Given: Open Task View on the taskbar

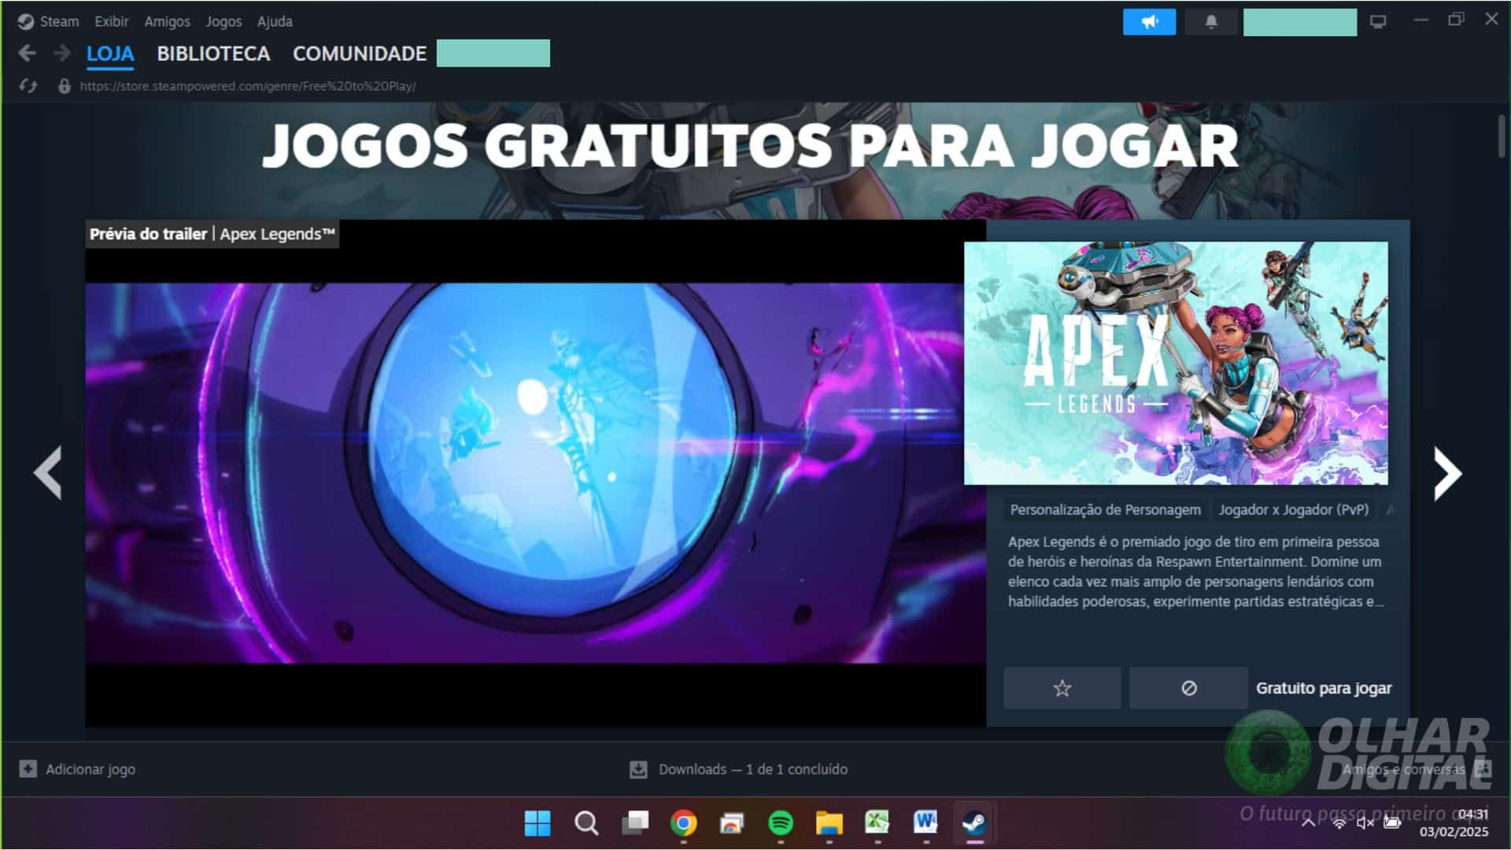Looking at the screenshot, I should point(635,823).
